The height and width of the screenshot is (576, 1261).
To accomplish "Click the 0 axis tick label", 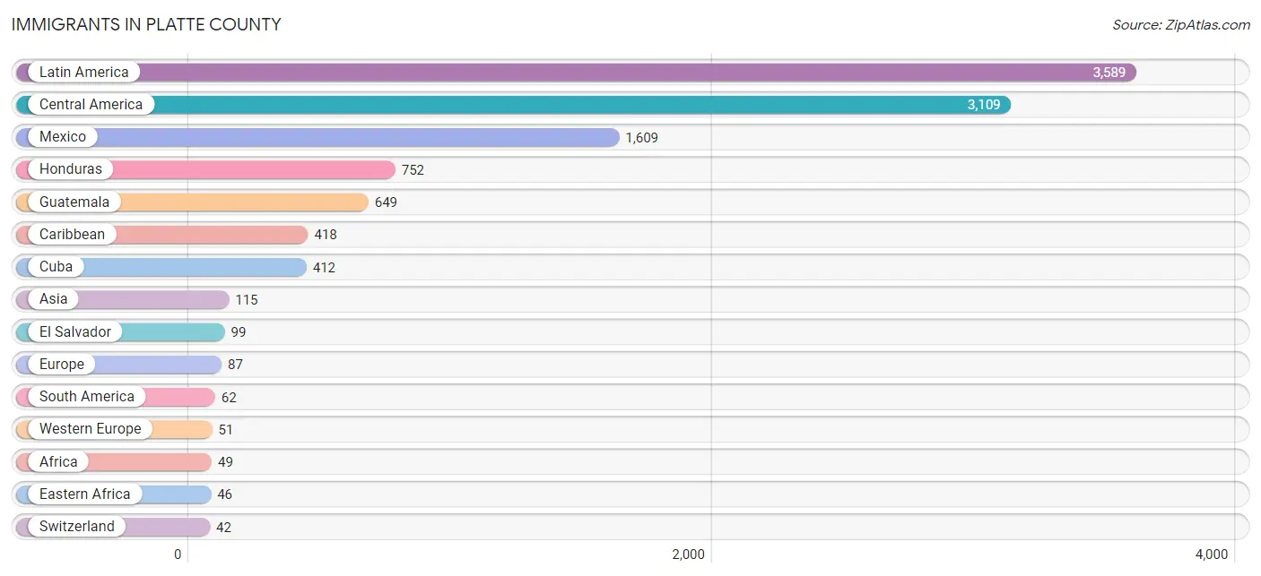I will 178,554.
